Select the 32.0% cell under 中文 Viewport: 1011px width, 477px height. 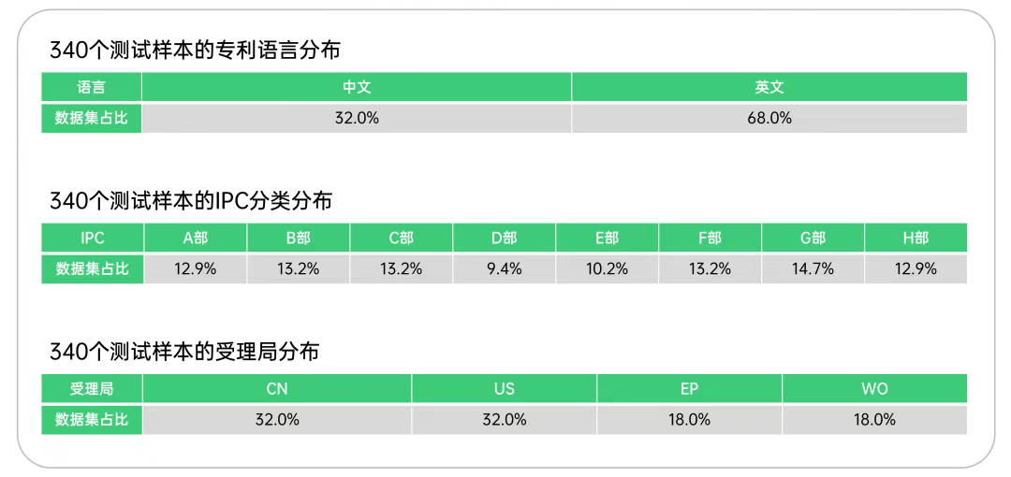[357, 118]
